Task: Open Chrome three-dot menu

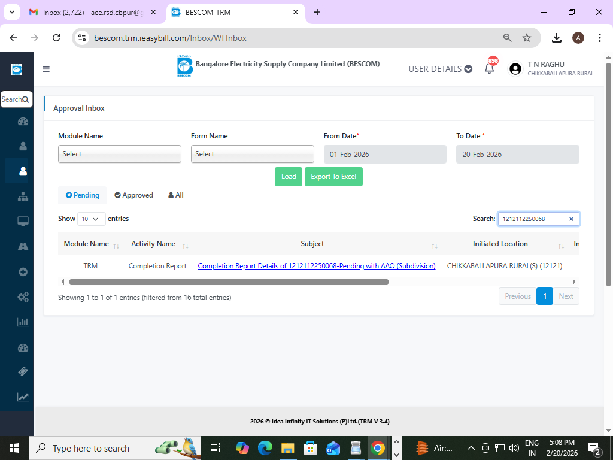Action: 599,38
